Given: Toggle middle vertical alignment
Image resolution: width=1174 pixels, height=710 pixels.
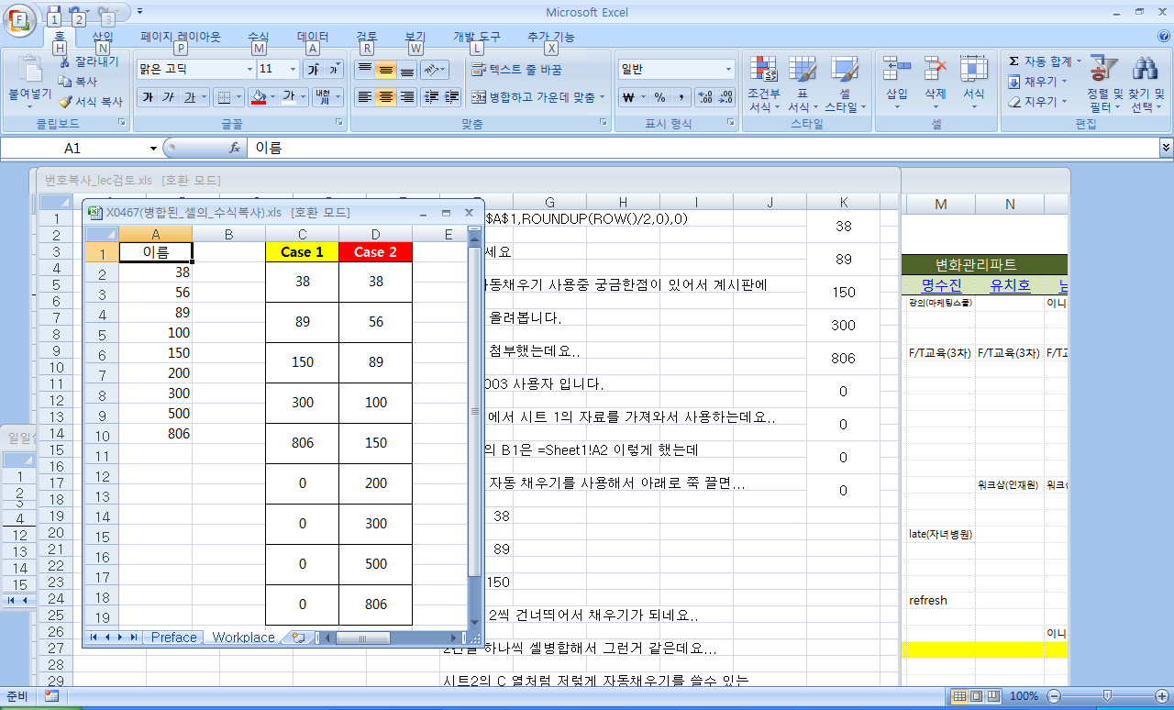Looking at the screenshot, I should 385,70.
